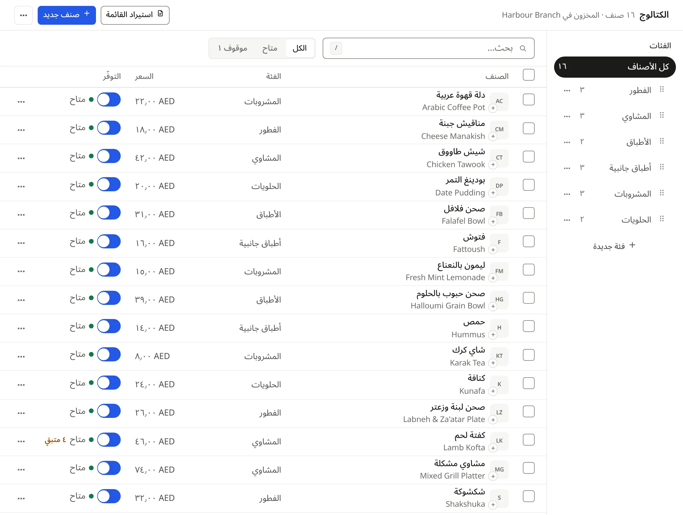
Task: Grab the drag handle for الحلويات category
Action: 662,219
